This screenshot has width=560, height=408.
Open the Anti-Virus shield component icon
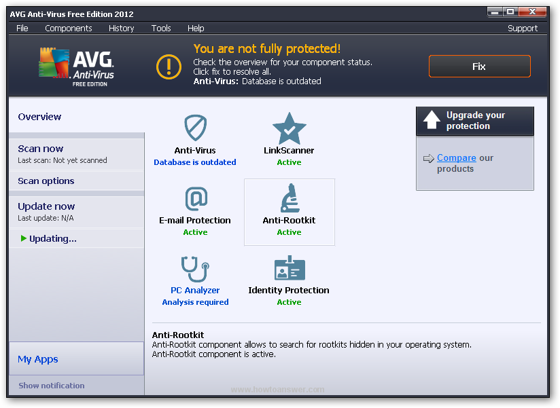[x=195, y=128]
